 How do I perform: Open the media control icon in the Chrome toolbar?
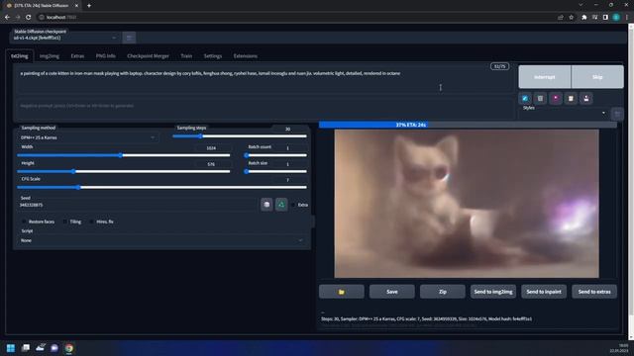click(x=594, y=17)
